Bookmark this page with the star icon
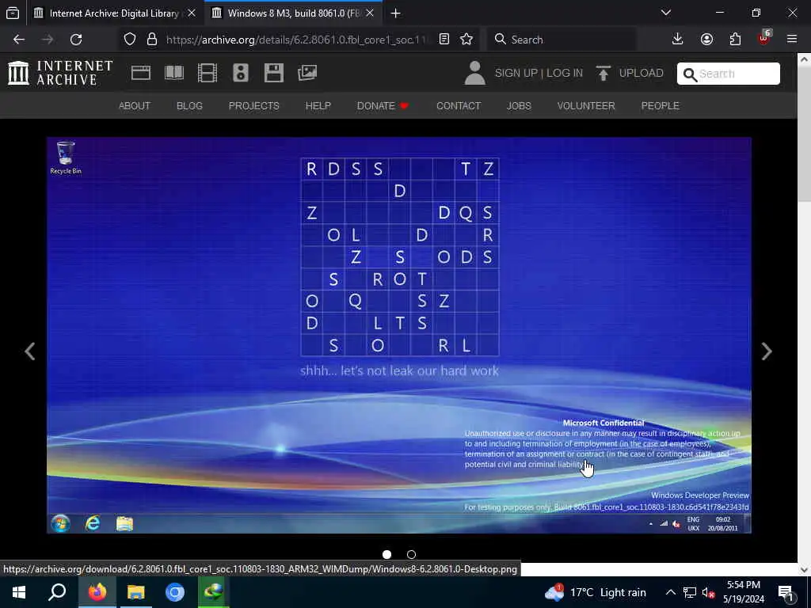The image size is (811, 608). (466, 40)
